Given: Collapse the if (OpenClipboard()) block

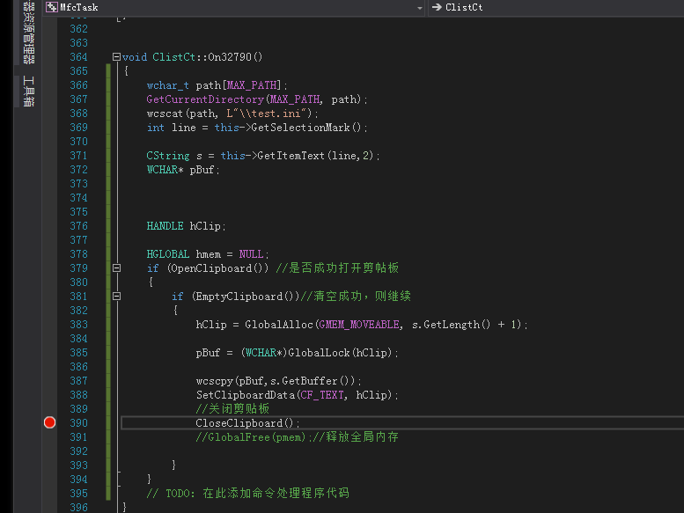Looking at the screenshot, I should pos(116,268).
